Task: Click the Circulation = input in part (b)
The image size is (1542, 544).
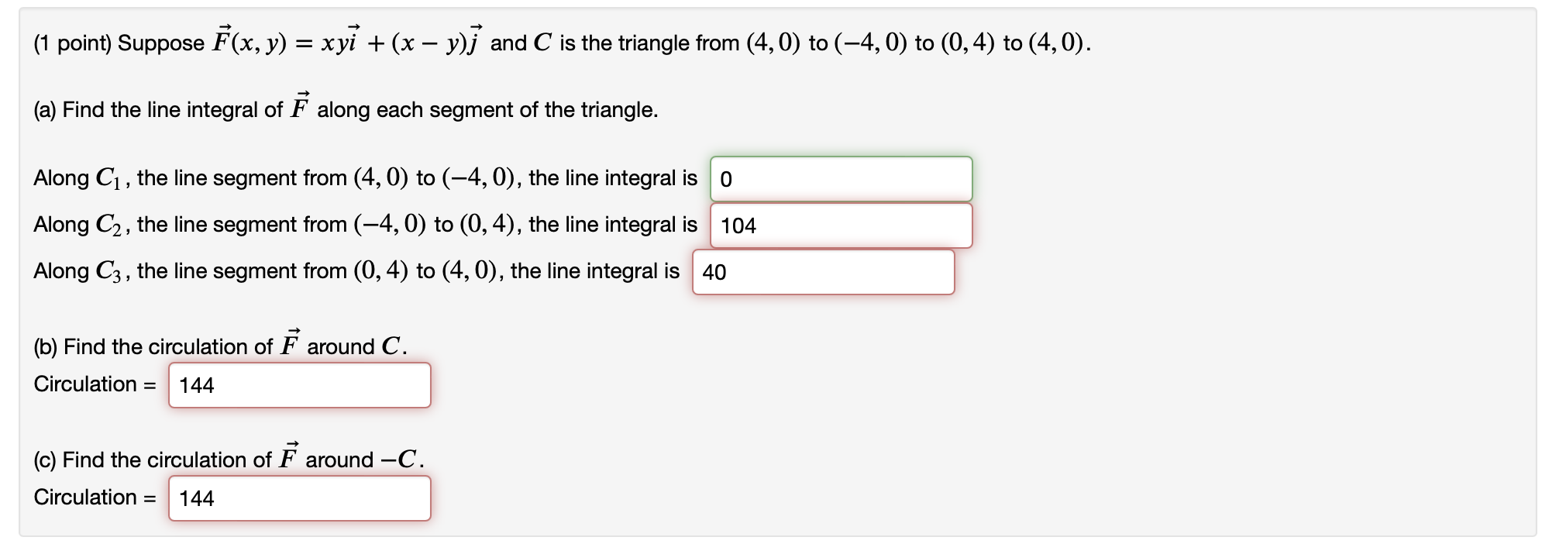Action: (x=299, y=385)
